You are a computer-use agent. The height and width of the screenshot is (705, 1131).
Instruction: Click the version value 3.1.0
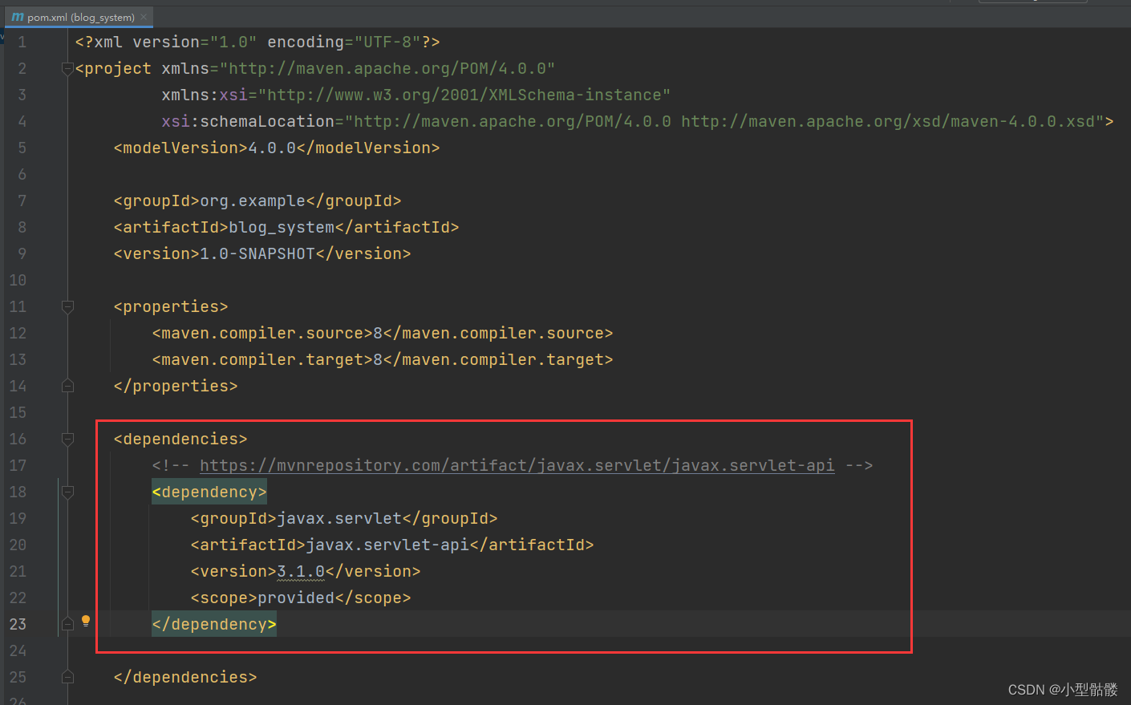click(x=301, y=571)
